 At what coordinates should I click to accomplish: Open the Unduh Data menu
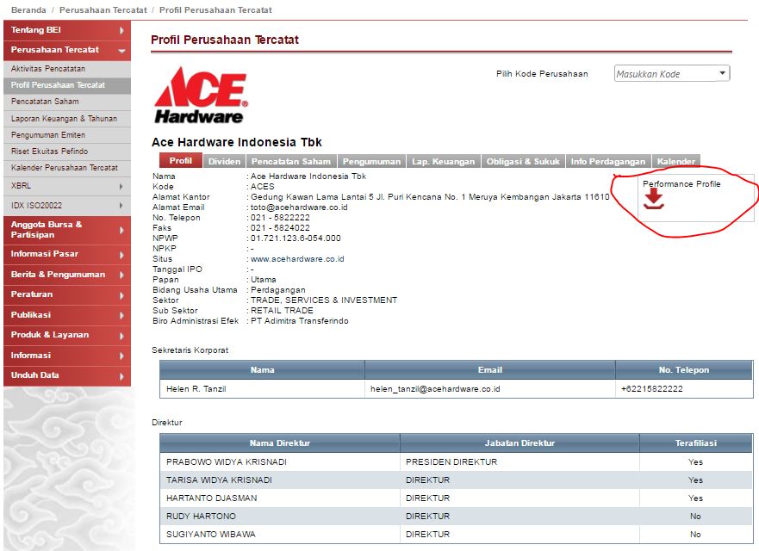pos(67,375)
